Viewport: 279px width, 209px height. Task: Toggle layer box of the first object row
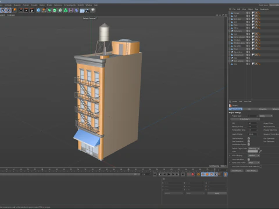click(247, 13)
